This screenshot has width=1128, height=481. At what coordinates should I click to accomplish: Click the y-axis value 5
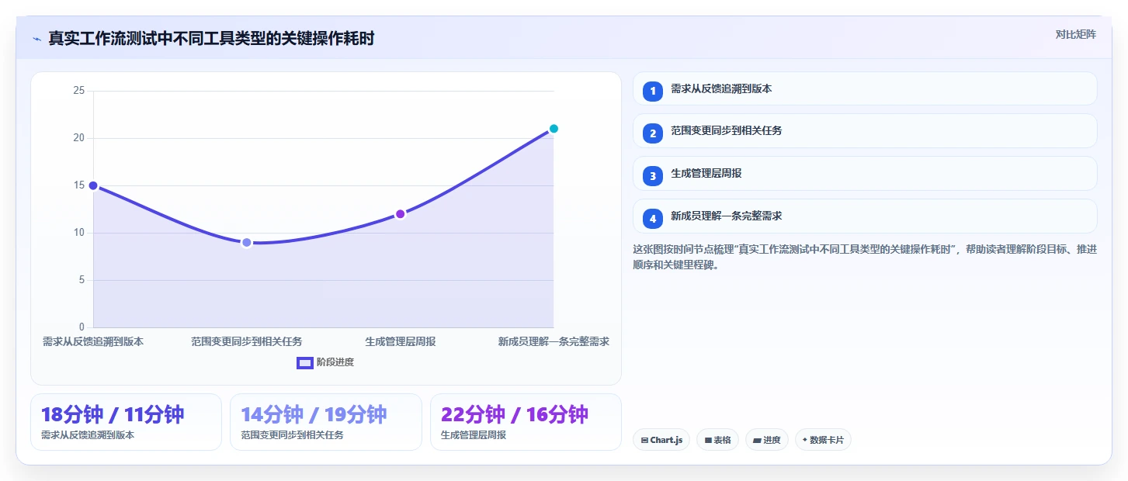(82, 280)
